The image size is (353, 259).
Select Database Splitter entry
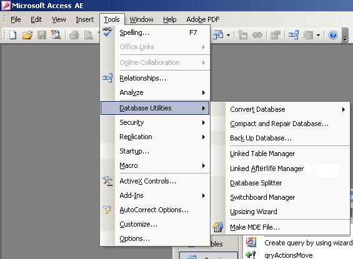281,183
